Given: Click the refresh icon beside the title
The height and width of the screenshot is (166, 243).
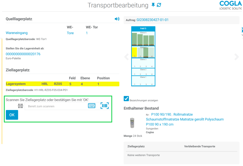Looking at the screenshot, I should tap(159, 5).
